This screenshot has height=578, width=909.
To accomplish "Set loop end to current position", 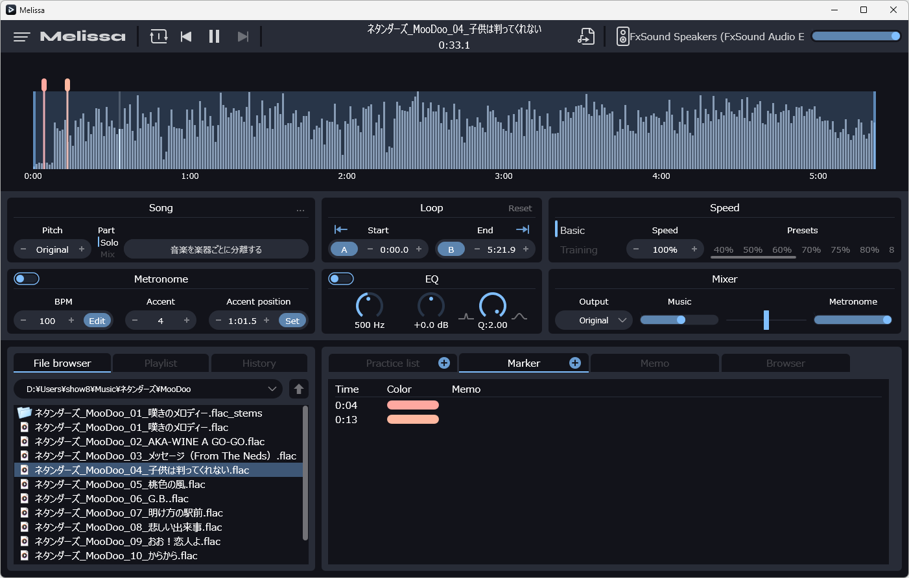I will (523, 230).
